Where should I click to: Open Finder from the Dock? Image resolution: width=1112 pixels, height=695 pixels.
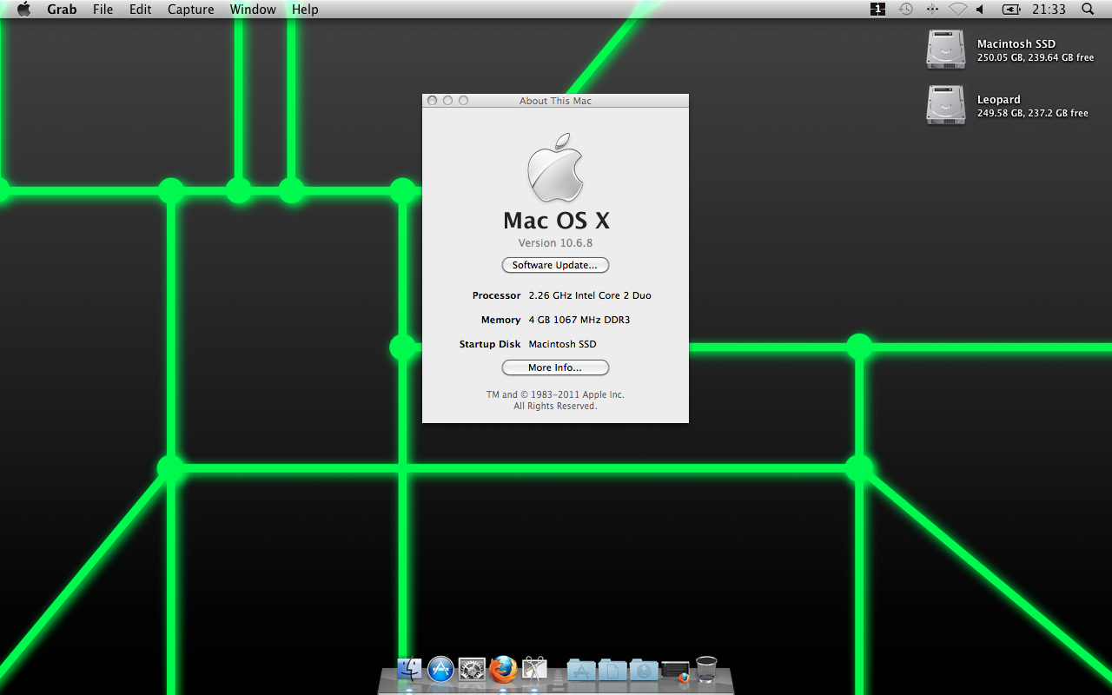(x=408, y=670)
